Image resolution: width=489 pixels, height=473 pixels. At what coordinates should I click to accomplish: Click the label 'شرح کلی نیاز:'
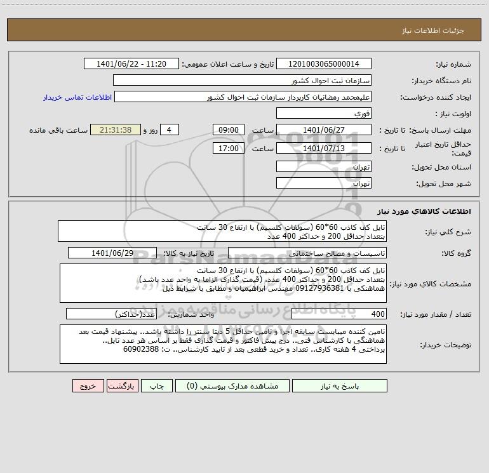(448, 232)
